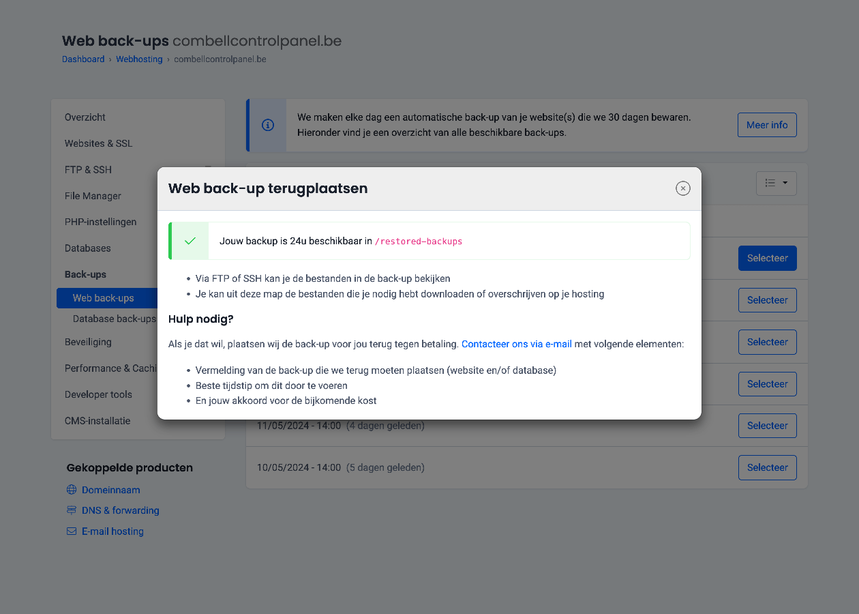The height and width of the screenshot is (614, 859).
Task: Click the 10/05/2024 - 14:00 backup row text
Action: (299, 467)
